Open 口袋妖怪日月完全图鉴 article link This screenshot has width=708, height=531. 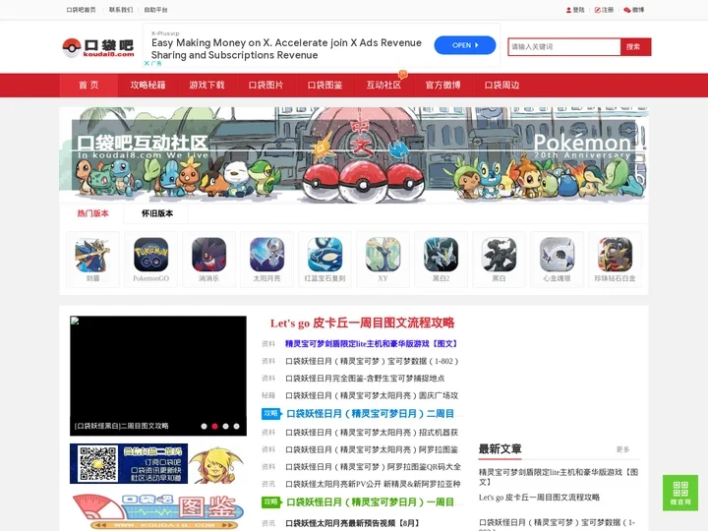pos(365,379)
